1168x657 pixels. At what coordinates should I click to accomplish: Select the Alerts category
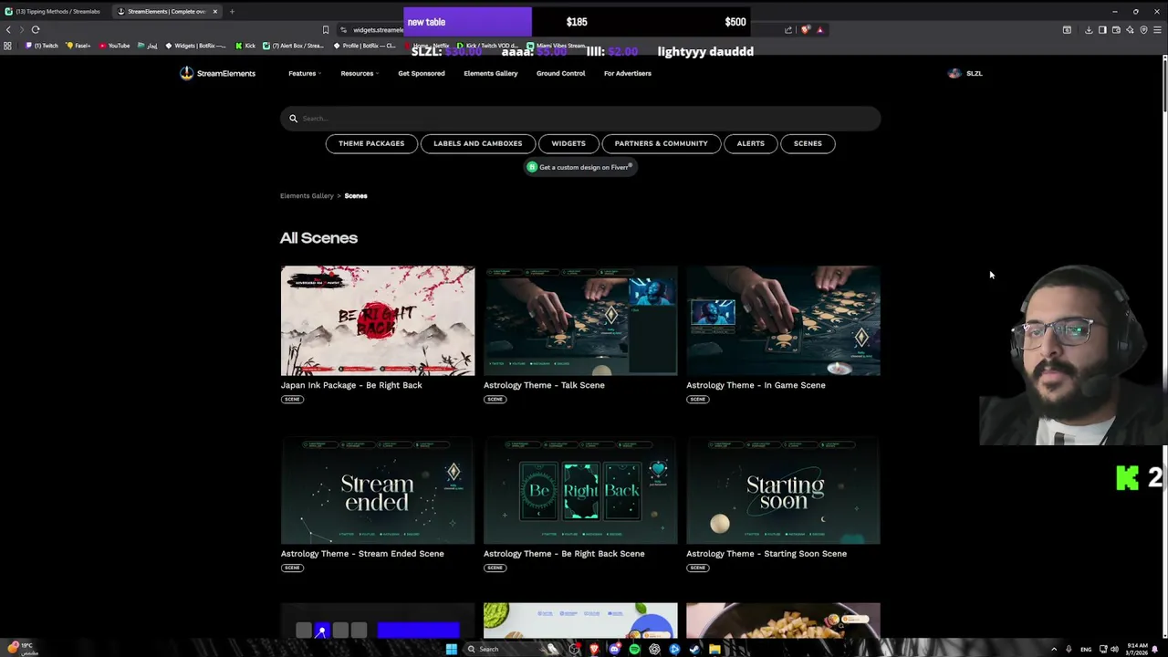(751, 143)
